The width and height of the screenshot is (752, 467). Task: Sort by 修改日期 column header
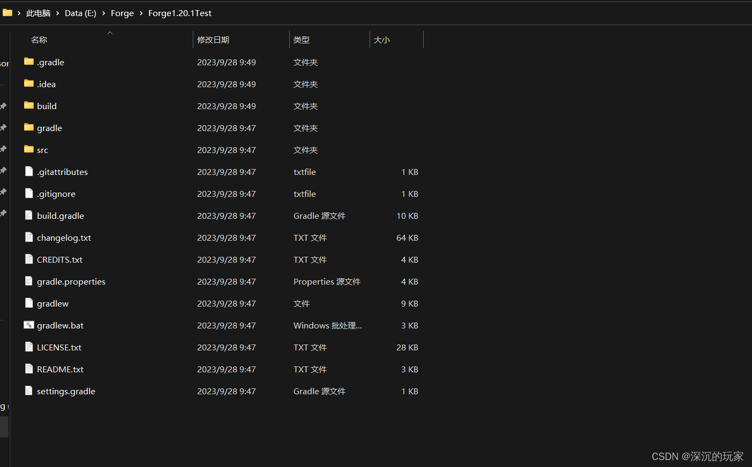[213, 40]
